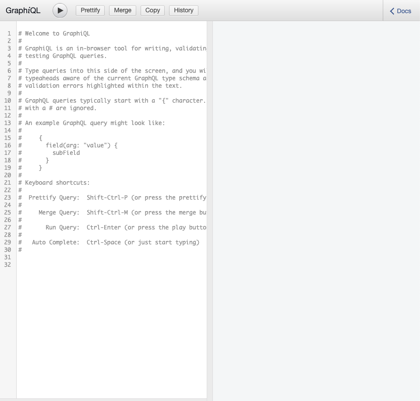Click the line "# GraphiQL is an in-browser tool"

112,48
